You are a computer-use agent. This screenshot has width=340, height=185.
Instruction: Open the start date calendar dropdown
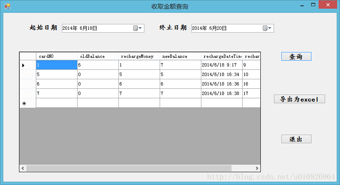[138, 28]
